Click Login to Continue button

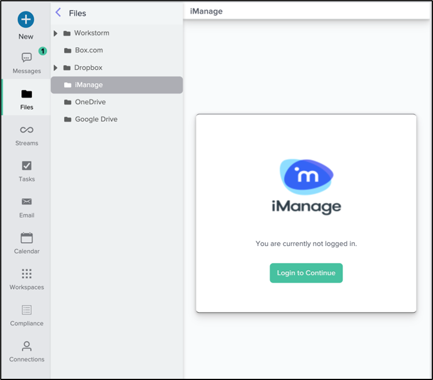306,273
